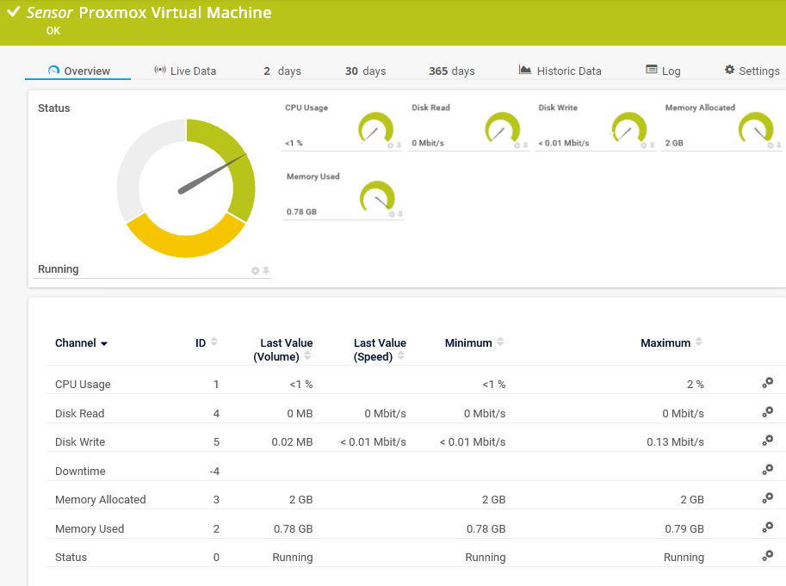The height and width of the screenshot is (586, 786).
Task: Pin the Status gauge as primary
Action: click(x=266, y=271)
